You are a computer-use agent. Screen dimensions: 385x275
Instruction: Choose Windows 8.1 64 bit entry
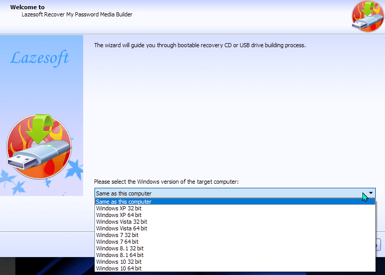(235, 255)
